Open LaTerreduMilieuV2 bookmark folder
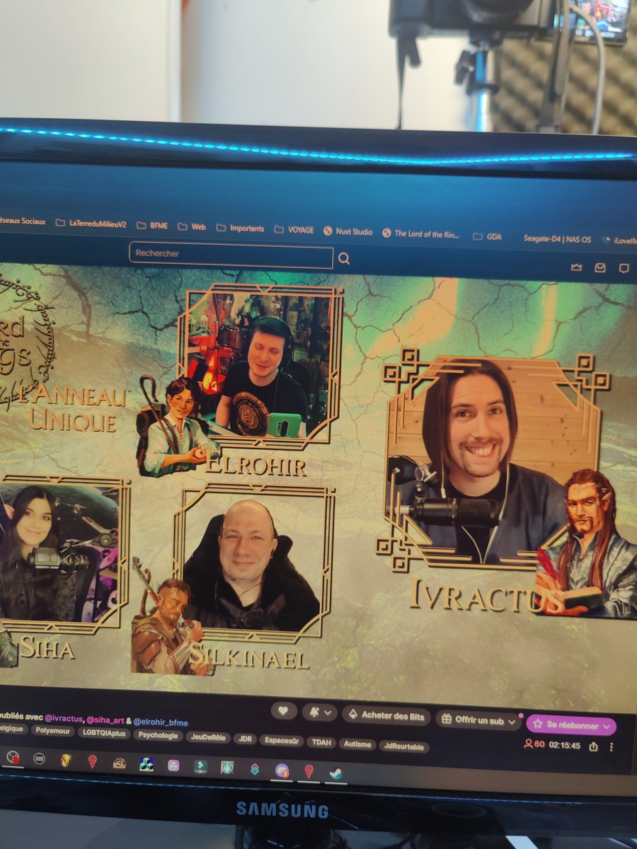The width and height of the screenshot is (637, 849). pyautogui.click(x=91, y=223)
